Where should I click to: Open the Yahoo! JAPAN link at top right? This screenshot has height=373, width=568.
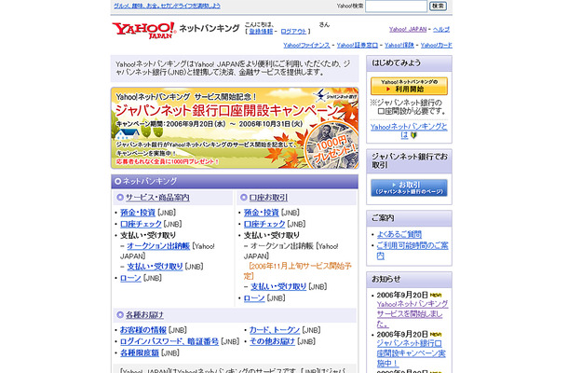408,30
